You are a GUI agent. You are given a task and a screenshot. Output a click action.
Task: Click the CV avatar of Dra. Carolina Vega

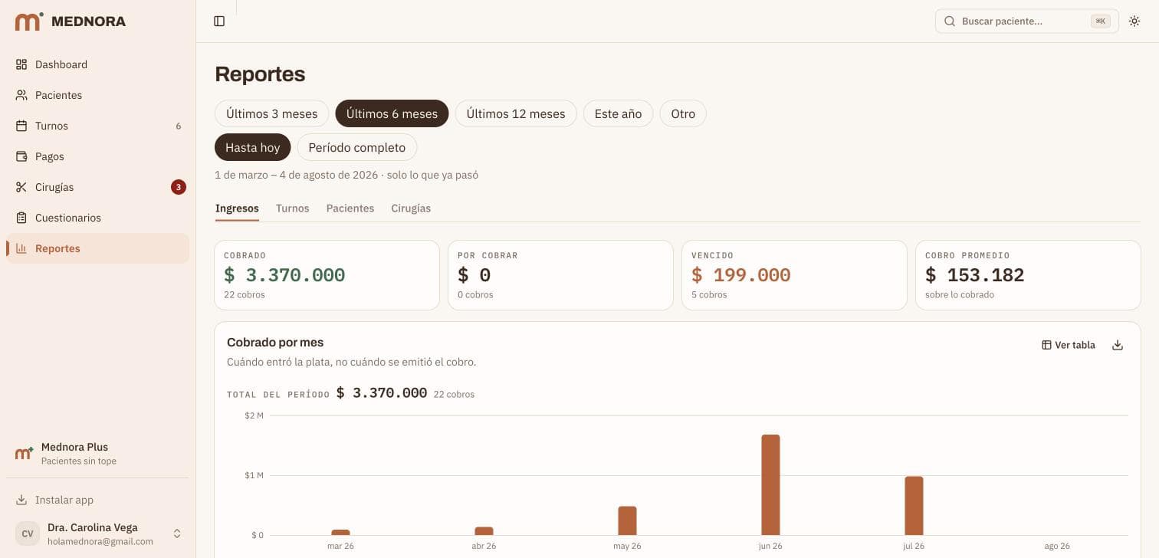pyautogui.click(x=28, y=533)
